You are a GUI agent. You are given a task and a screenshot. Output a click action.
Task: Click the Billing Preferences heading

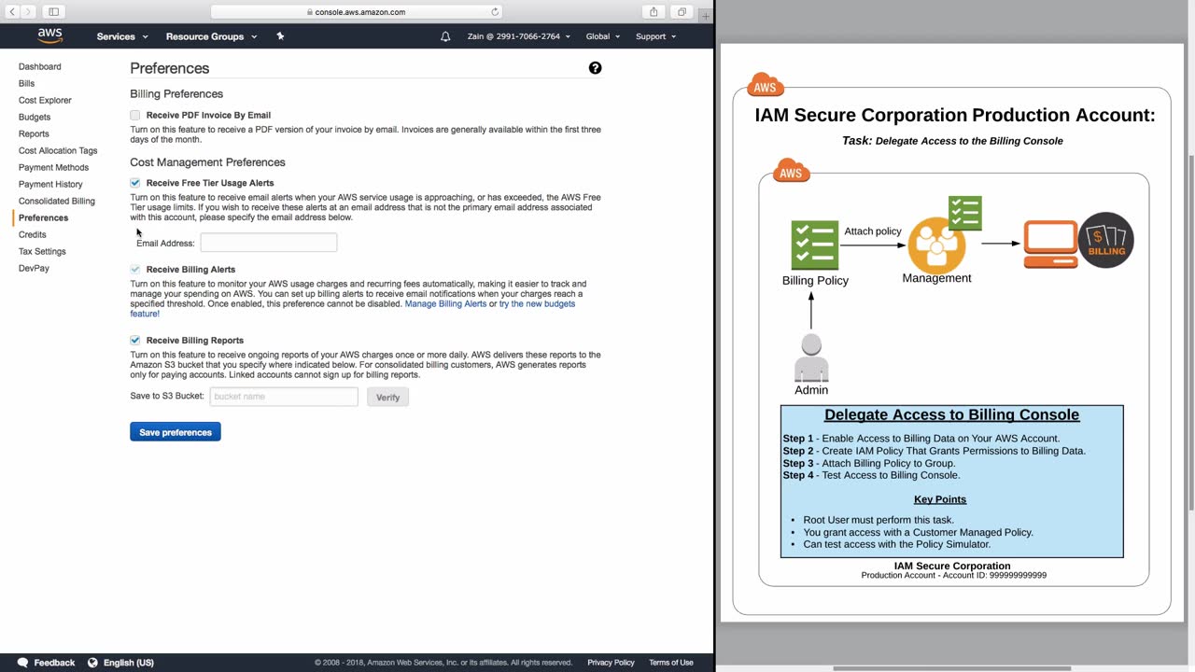pyautogui.click(x=176, y=94)
